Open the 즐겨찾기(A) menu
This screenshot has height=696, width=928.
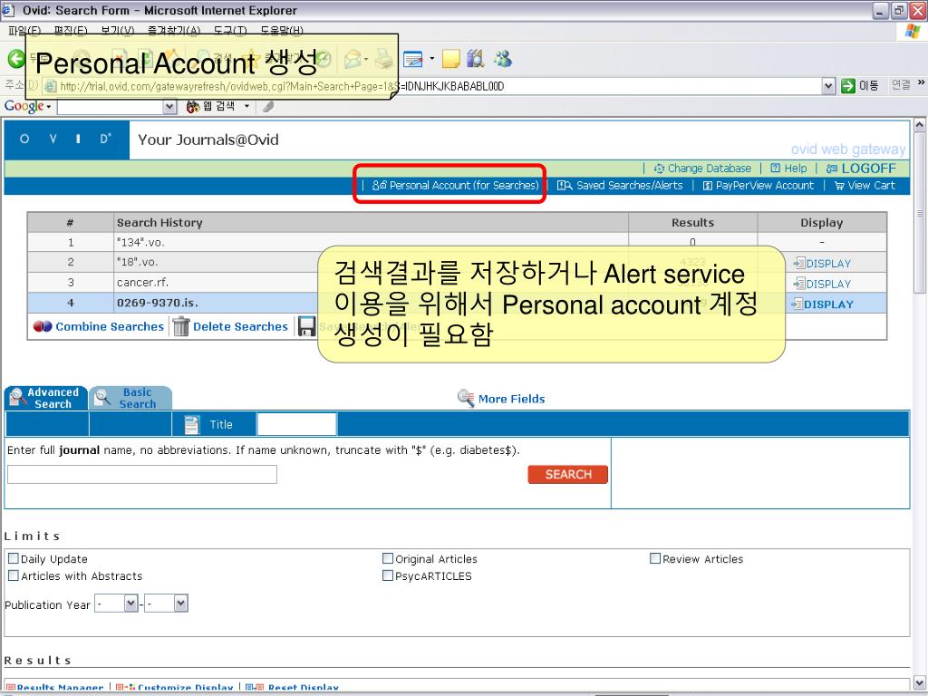coord(174,31)
